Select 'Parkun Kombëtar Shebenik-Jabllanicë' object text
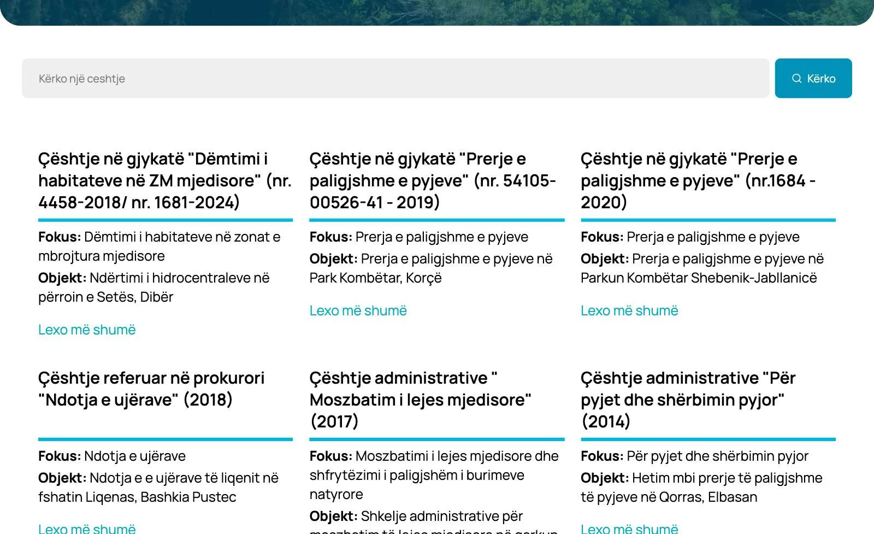 (699, 278)
